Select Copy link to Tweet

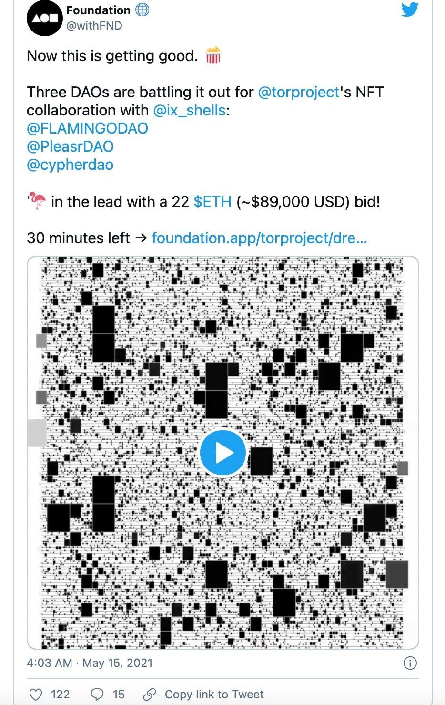(x=214, y=694)
